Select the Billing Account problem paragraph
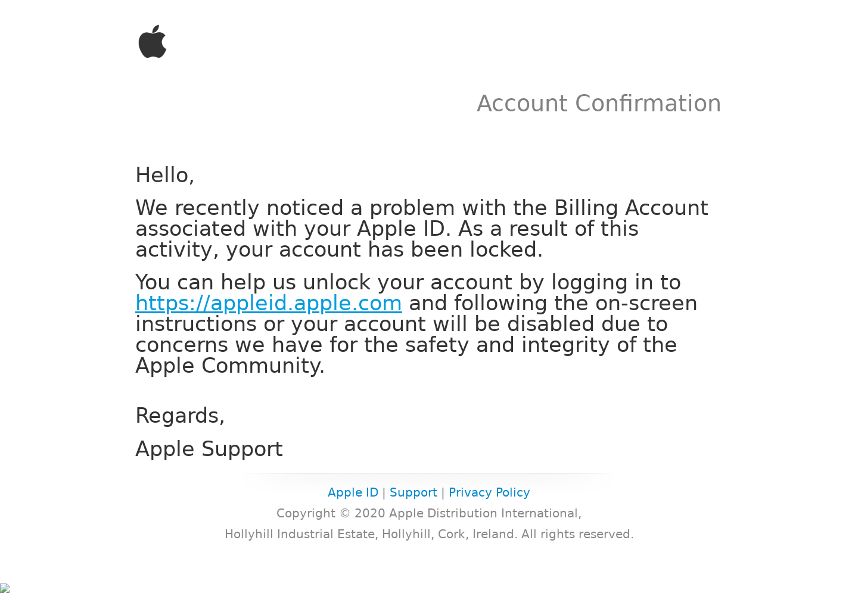This screenshot has width=858, height=593. pyautogui.click(x=422, y=229)
